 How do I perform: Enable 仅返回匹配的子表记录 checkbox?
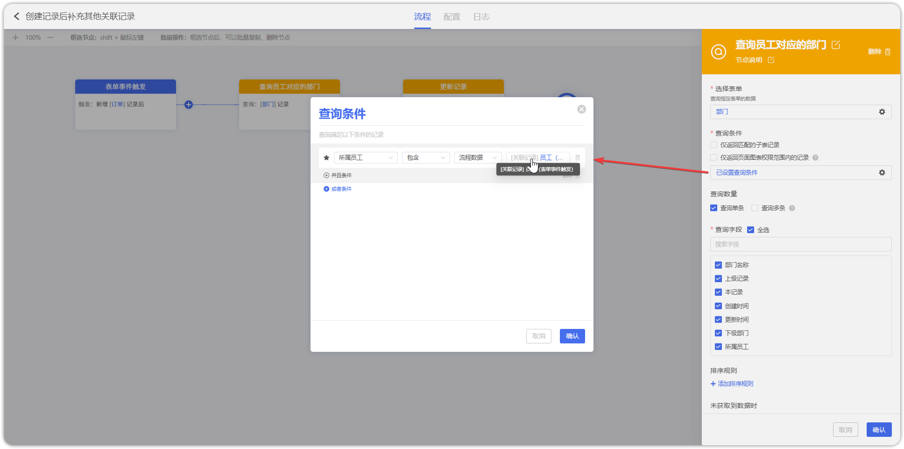coord(713,145)
